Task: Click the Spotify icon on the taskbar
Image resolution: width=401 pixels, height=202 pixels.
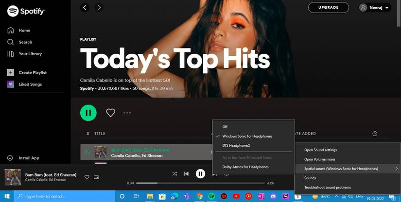Action: click(x=211, y=196)
